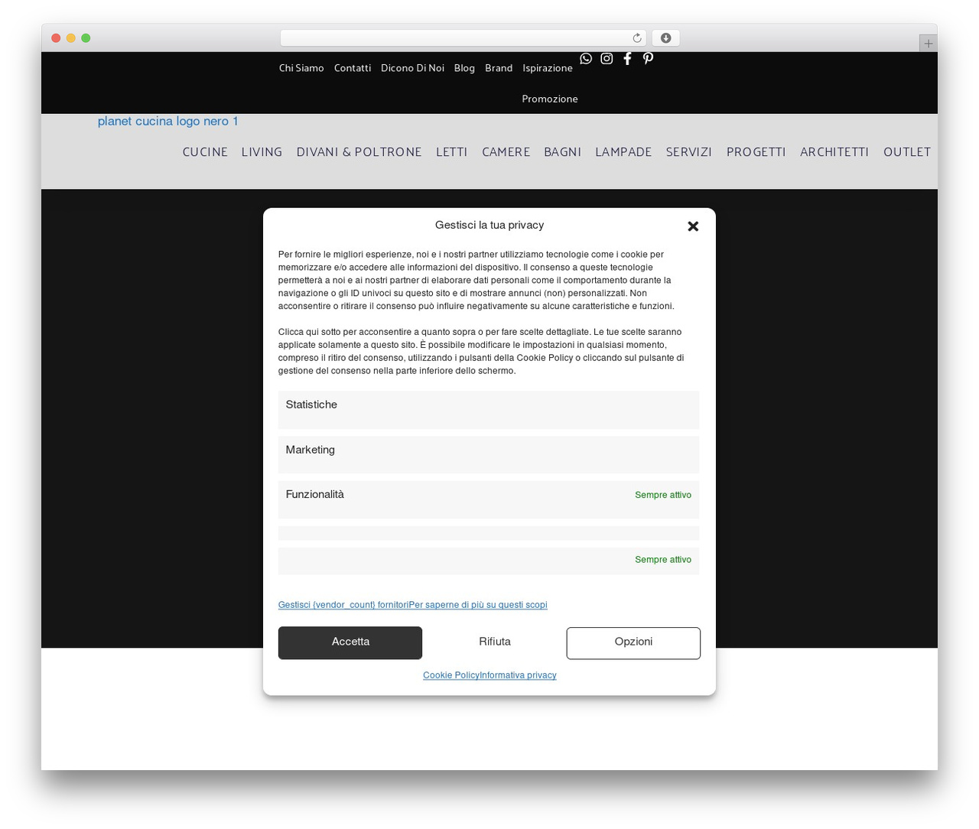Click the Accetta button
This screenshot has height=829, width=979.
350,642
